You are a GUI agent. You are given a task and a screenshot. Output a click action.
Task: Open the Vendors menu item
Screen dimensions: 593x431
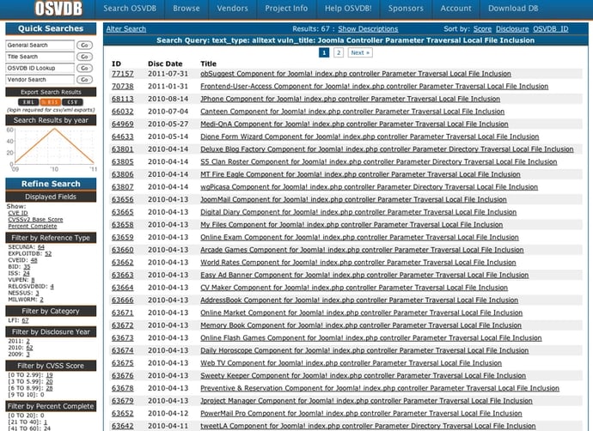[x=232, y=9]
